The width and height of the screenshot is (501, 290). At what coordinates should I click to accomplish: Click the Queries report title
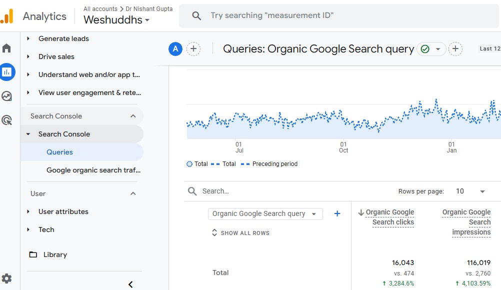coord(318,49)
